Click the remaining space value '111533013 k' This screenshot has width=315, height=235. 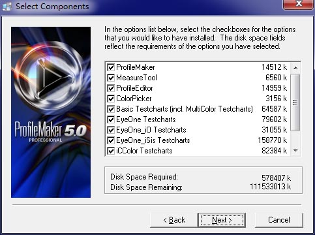click(x=270, y=187)
